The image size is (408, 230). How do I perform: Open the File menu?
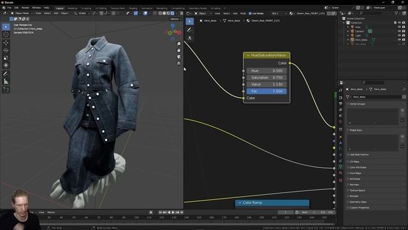pyautogui.click(x=10, y=8)
